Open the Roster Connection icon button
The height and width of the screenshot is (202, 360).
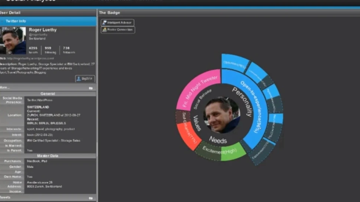(118, 30)
